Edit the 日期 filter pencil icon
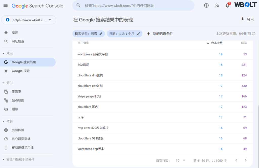 (138, 34)
